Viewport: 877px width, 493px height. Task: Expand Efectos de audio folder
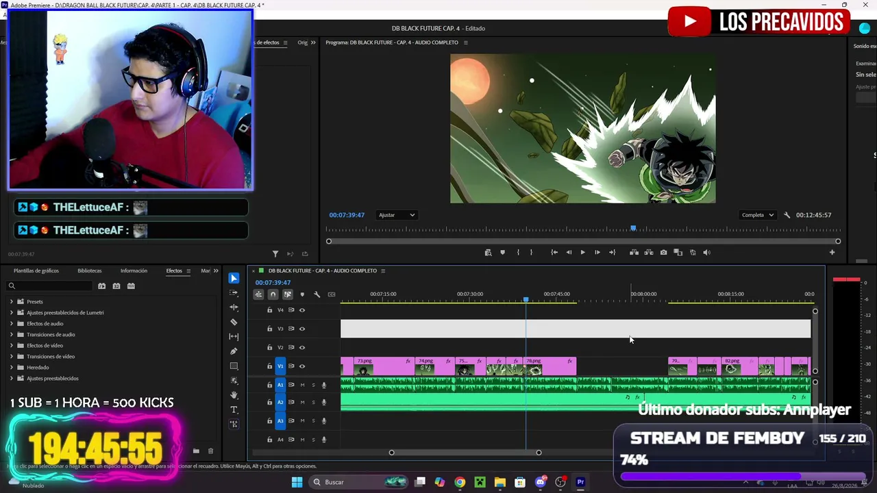tap(11, 324)
